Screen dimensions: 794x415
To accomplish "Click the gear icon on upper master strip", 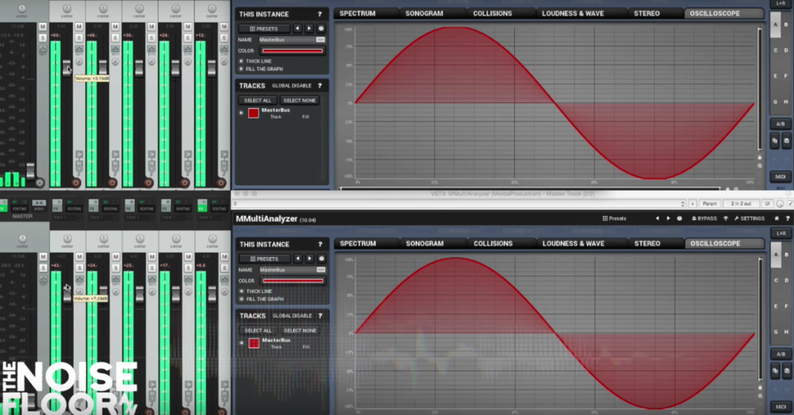I will (40, 183).
